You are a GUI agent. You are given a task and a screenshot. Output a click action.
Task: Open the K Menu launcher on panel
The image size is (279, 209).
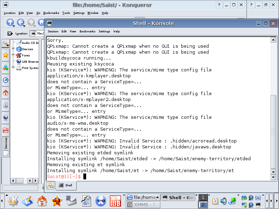tap(13, 201)
